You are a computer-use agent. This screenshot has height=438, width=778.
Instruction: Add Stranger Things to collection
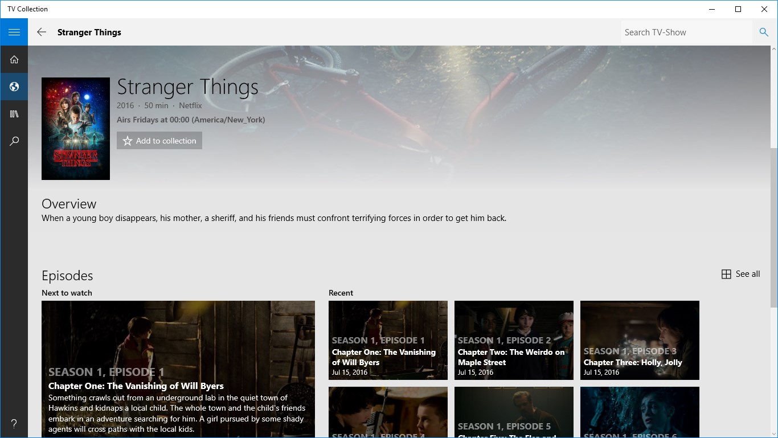(159, 141)
